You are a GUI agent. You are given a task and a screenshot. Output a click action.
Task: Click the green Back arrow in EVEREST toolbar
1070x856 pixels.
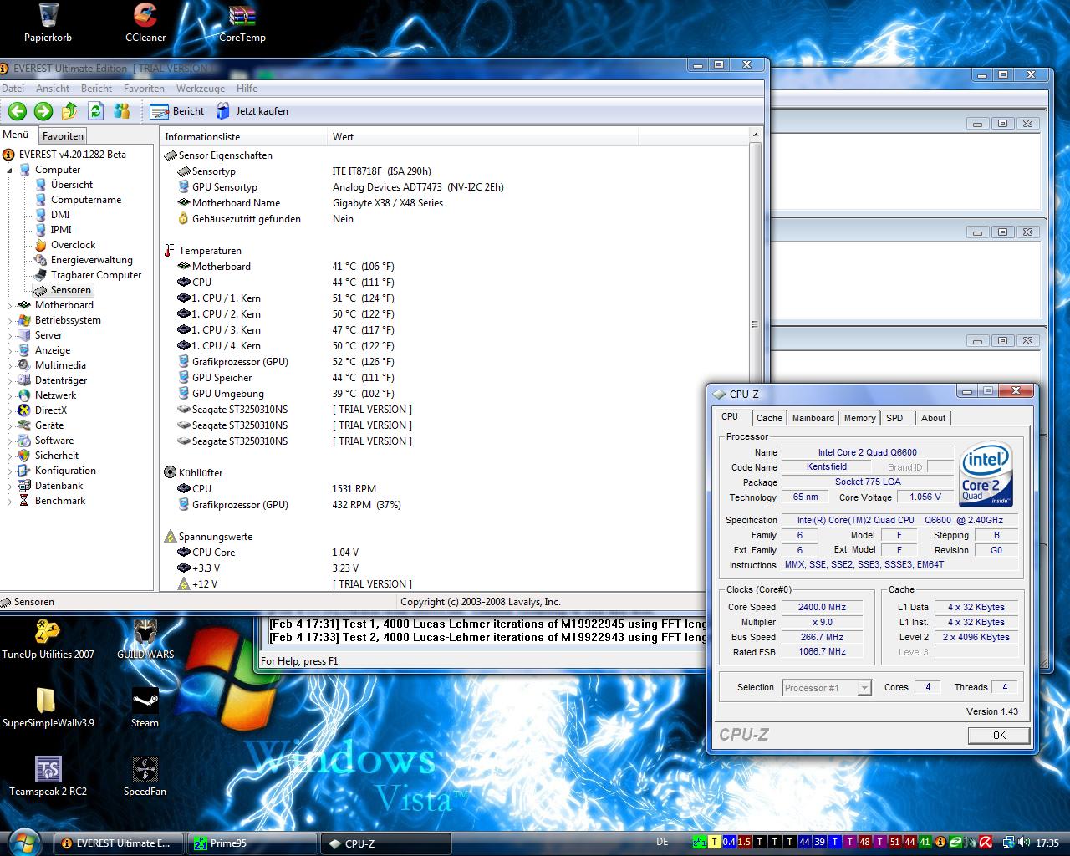coord(18,111)
